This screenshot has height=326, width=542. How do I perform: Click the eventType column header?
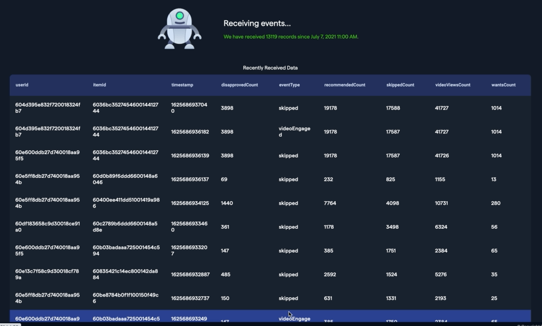tap(289, 85)
